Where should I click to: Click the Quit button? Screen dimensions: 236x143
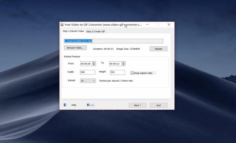(159, 105)
